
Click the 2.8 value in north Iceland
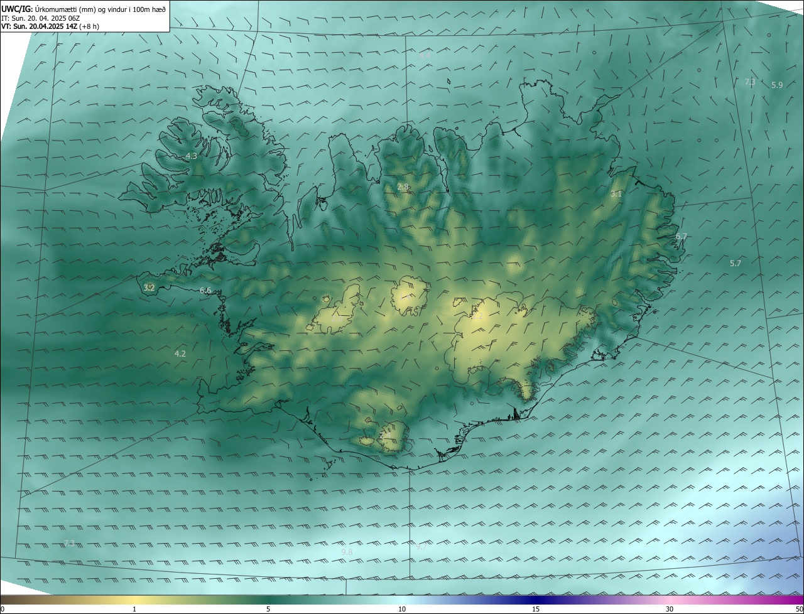pos(403,186)
